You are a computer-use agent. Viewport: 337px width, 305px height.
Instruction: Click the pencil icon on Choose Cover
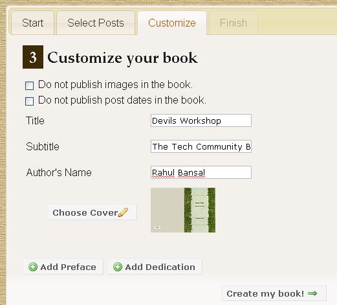pos(123,212)
